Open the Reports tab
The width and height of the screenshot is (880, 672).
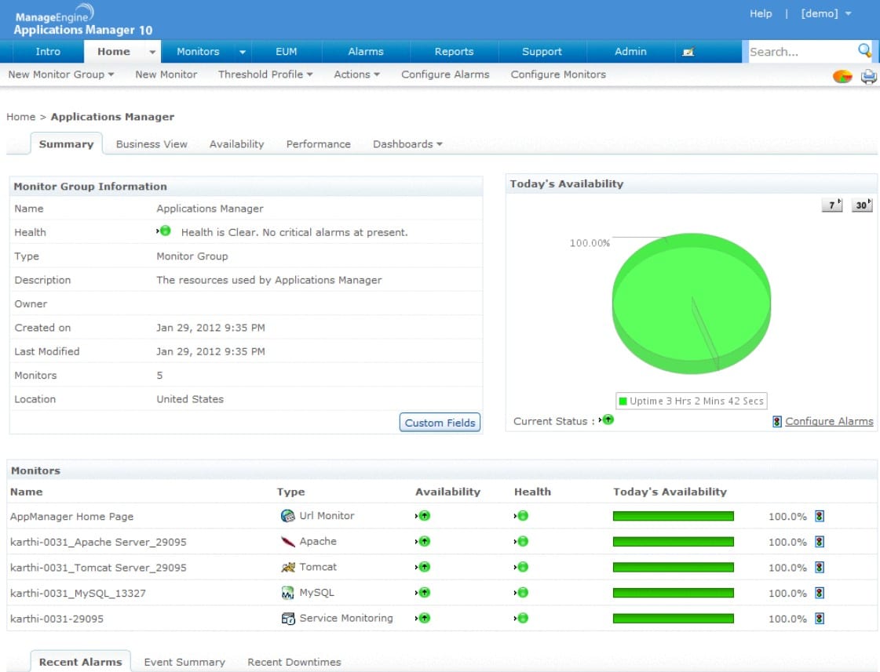[454, 52]
